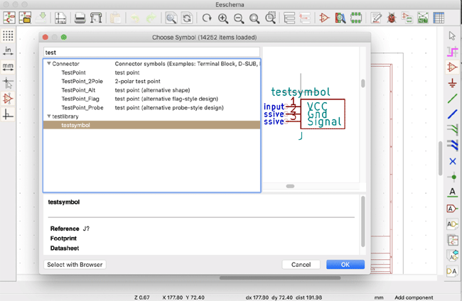Viewport: 462px width, 301px height.
Task: Select TestPoint in the symbol list
Action: click(151, 72)
